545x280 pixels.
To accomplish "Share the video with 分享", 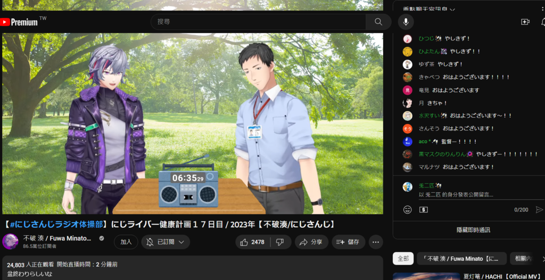I will (x=311, y=242).
